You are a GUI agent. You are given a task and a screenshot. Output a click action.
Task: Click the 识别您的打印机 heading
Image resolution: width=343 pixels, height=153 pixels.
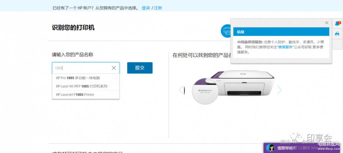tap(73, 28)
